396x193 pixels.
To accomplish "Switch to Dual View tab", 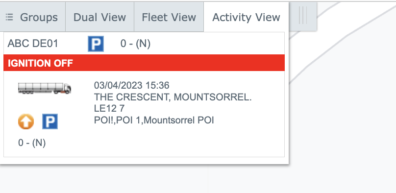I will (x=100, y=17).
